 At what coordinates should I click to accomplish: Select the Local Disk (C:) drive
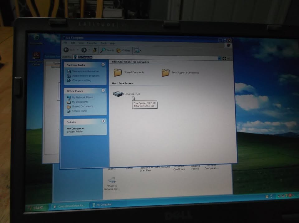pyautogui.click(x=126, y=94)
